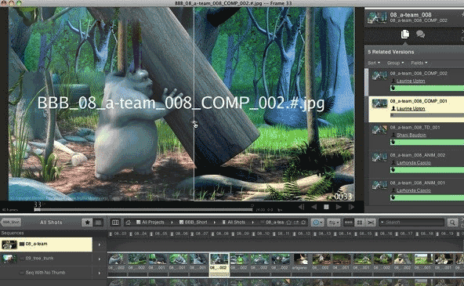Open the Fields dropdown

[x=419, y=63]
